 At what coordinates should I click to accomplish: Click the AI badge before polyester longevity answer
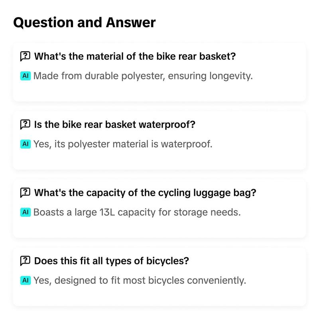click(26, 76)
